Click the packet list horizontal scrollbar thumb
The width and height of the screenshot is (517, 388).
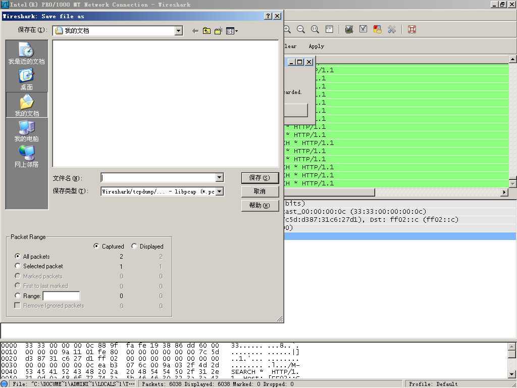point(329,192)
